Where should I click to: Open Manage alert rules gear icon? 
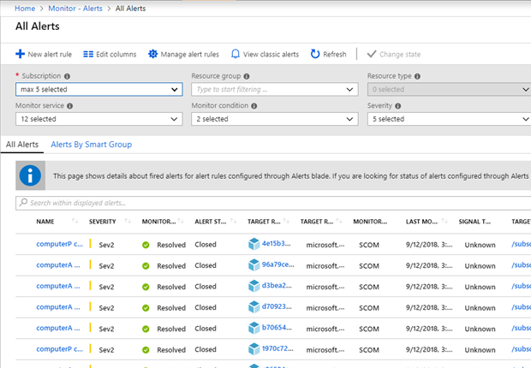[153, 54]
